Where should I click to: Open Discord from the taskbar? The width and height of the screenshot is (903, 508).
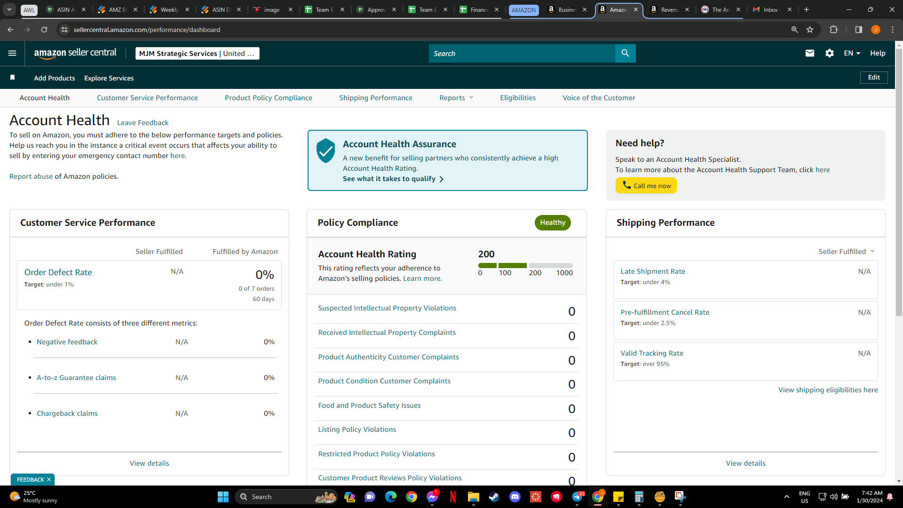[x=515, y=497]
